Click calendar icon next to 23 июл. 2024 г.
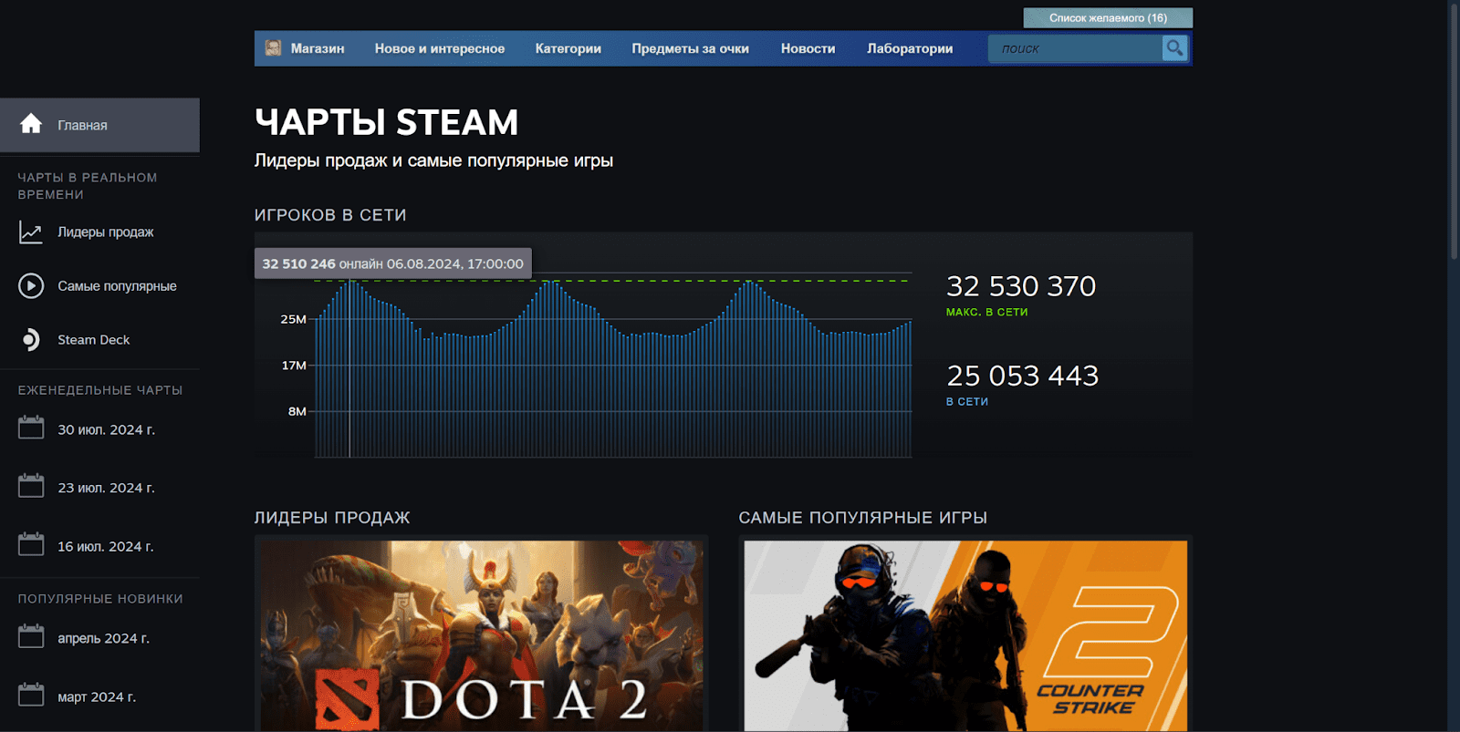1460x732 pixels. 31,486
